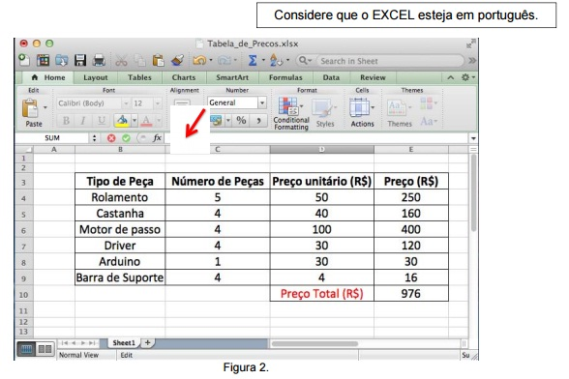Click the Copy icon in the toolbar
This screenshot has width=569, height=379.
click(139, 60)
